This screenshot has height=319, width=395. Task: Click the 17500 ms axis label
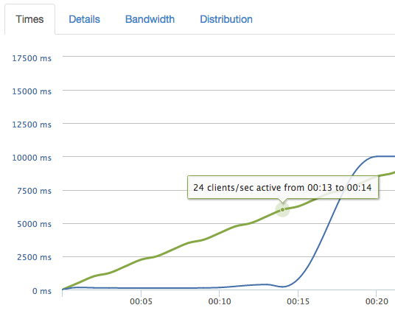32,58
